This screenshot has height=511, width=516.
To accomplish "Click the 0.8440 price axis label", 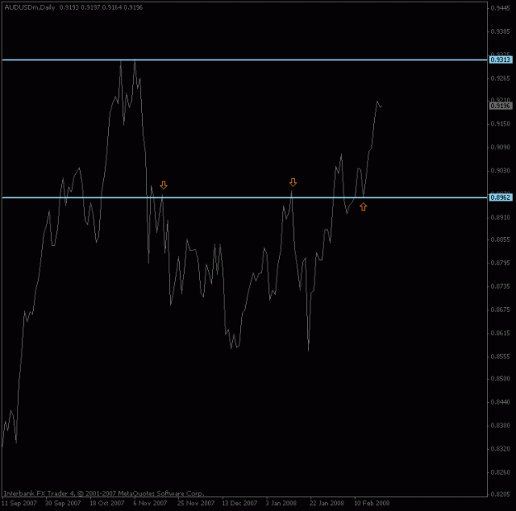I will click(500, 402).
